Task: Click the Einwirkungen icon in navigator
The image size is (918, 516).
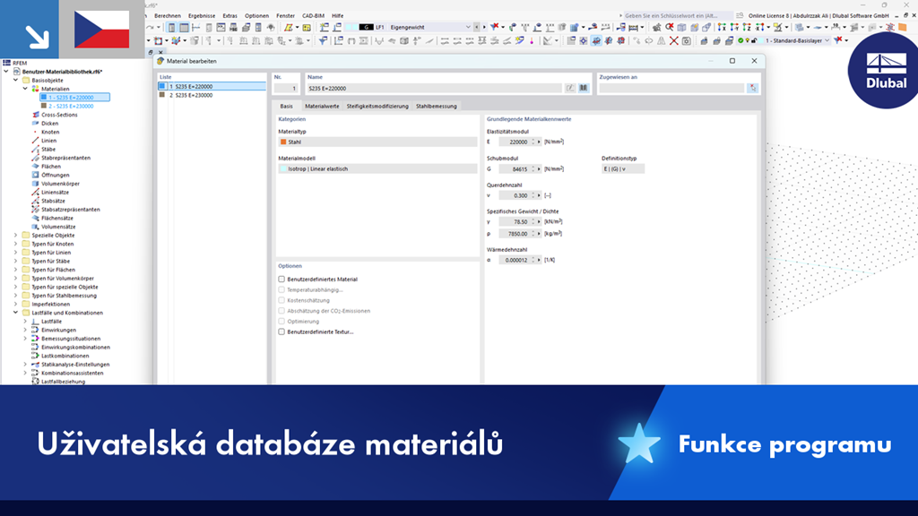Action: (x=35, y=330)
